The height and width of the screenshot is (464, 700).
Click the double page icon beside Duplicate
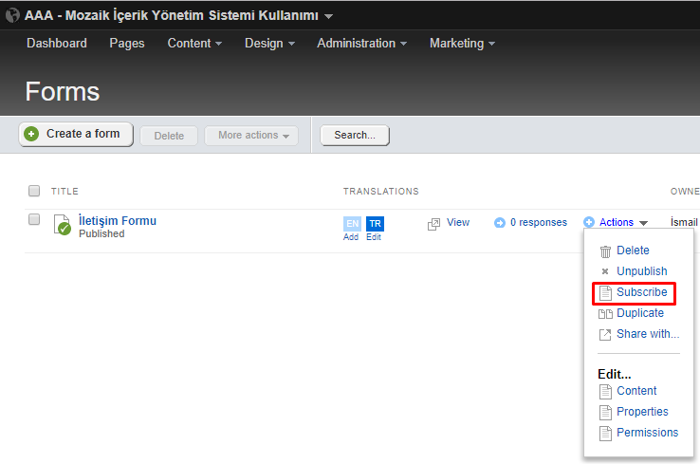point(605,313)
